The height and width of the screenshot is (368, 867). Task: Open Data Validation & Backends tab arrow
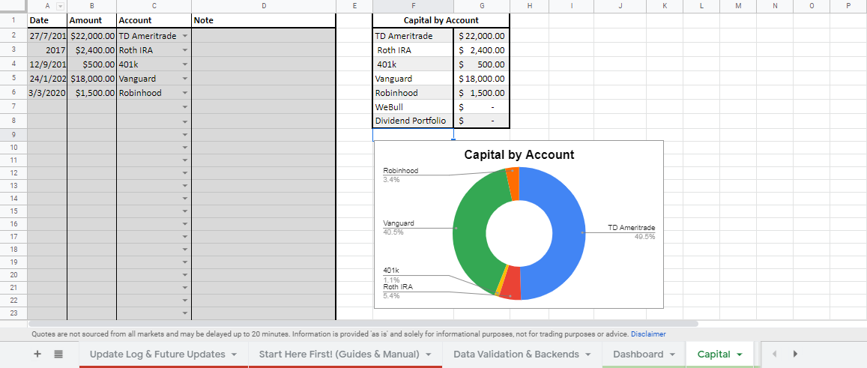(x=587, y=355)
